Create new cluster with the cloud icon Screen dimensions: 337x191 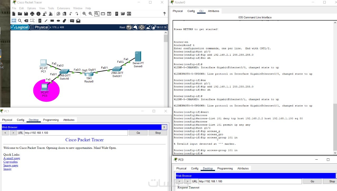135,27
